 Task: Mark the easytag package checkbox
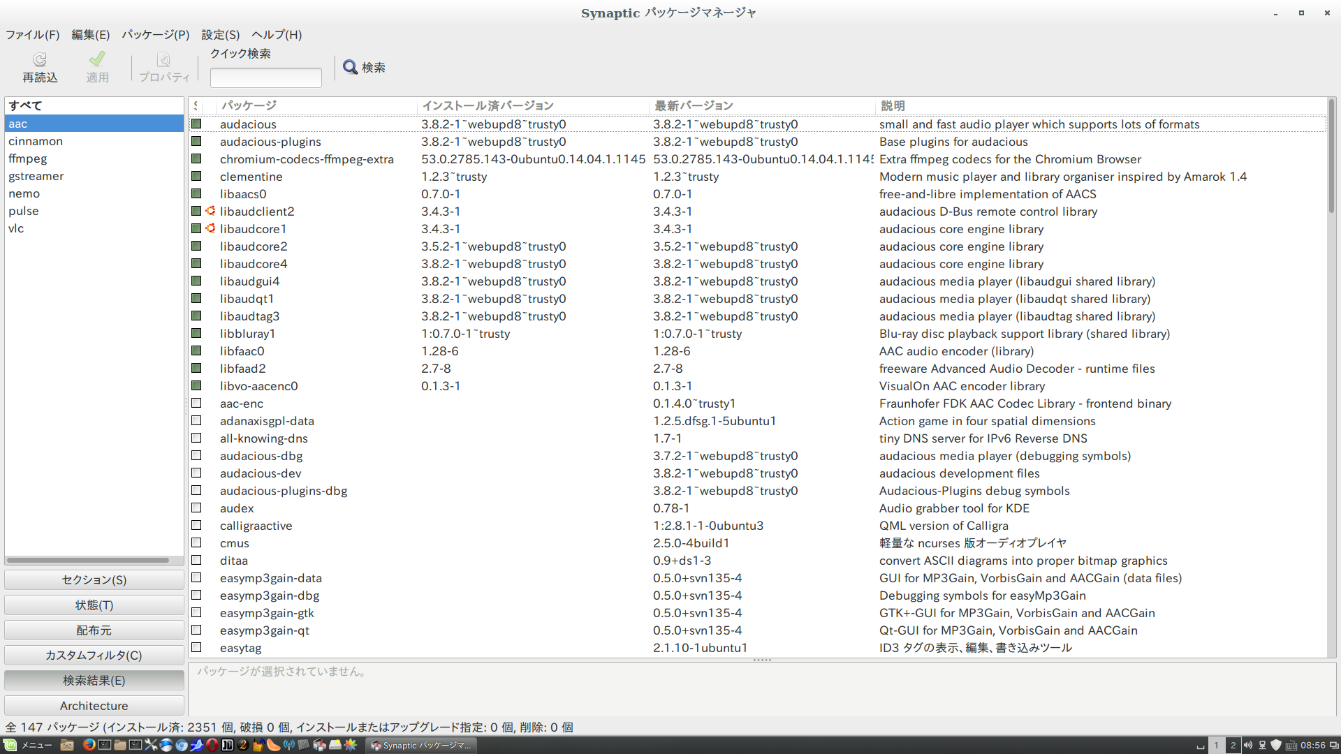point(196,647)
